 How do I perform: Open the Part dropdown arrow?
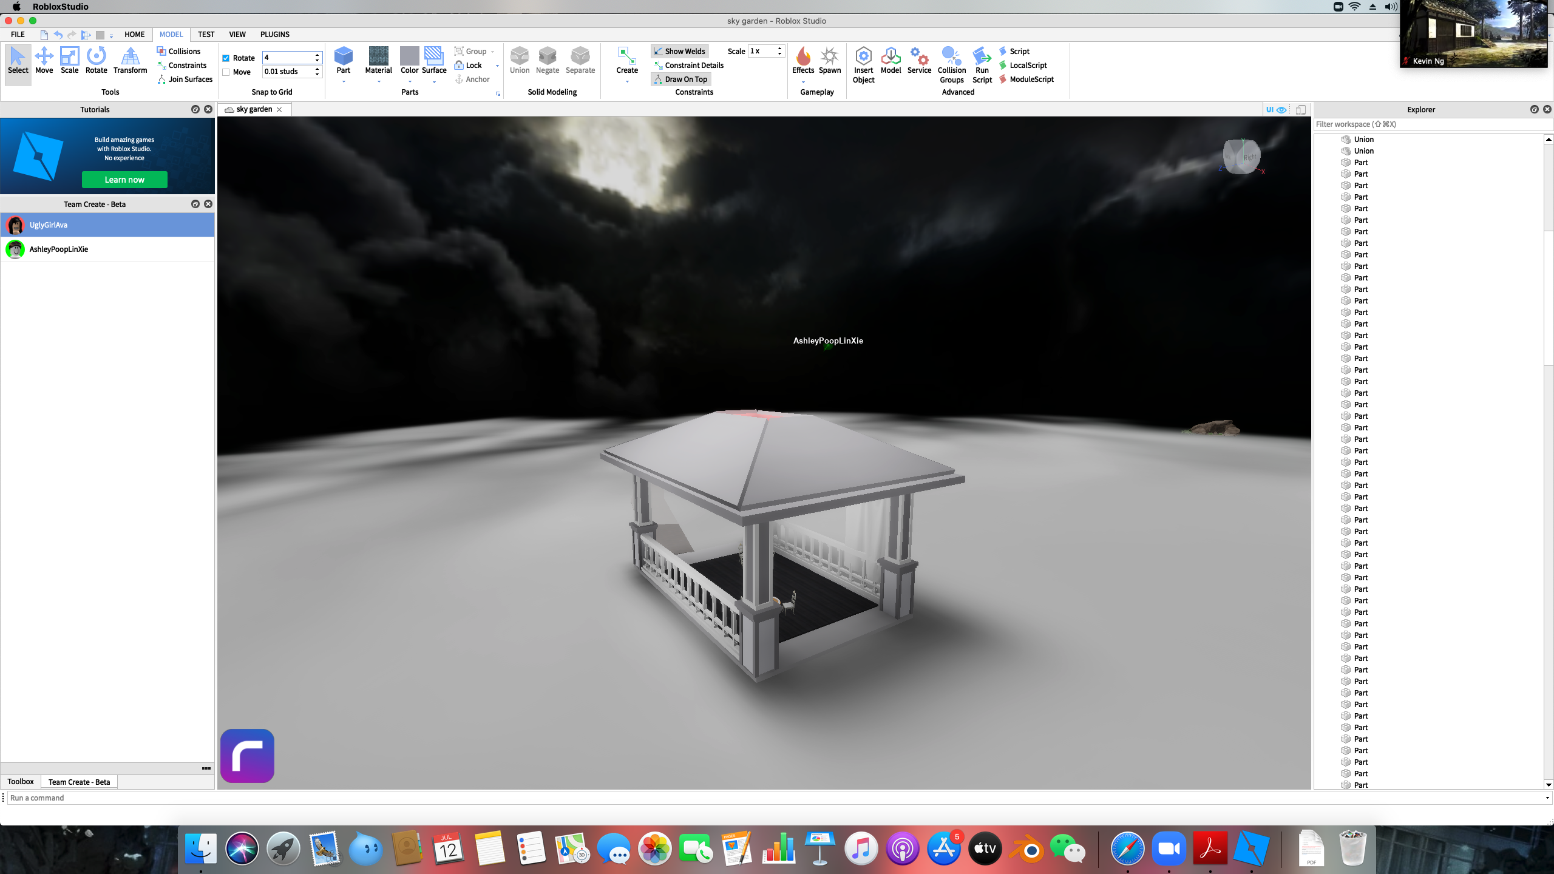pos(344,82)
